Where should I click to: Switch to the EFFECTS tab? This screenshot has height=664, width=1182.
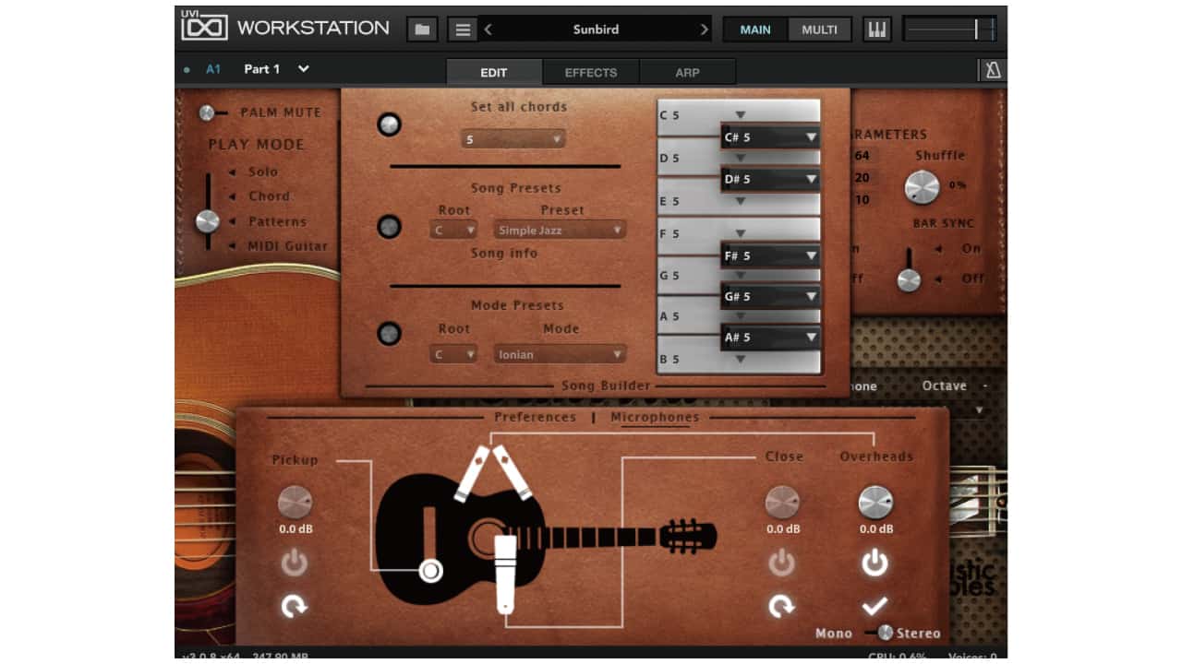coord(590,71)
